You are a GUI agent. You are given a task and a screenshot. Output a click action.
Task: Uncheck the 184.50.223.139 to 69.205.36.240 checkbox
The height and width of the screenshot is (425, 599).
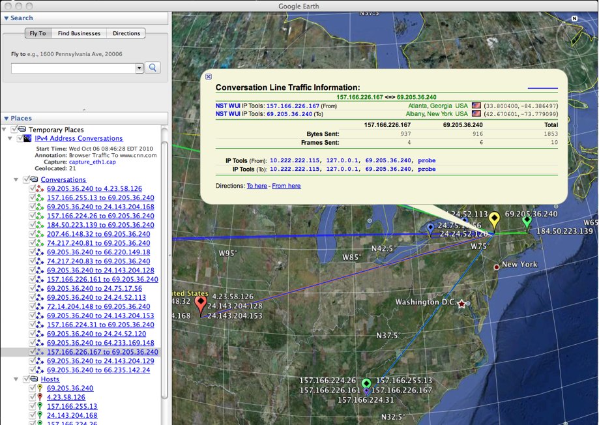[33, 224]
